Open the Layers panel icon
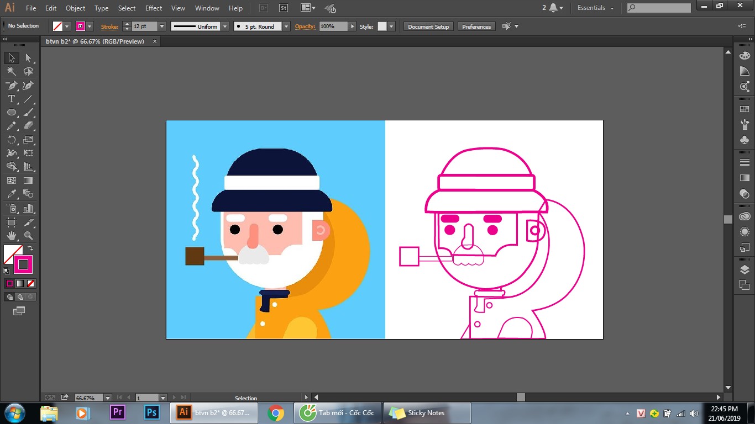This screenshot has width=755, height=424. [x=744, y=270]
